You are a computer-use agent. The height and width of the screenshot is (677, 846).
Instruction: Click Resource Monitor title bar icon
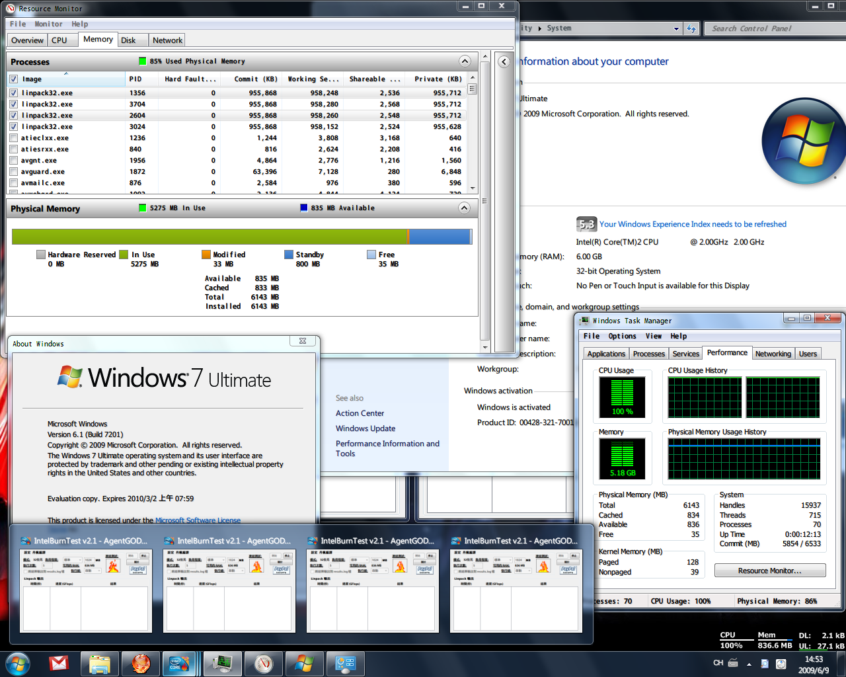[x=11, y=9]
